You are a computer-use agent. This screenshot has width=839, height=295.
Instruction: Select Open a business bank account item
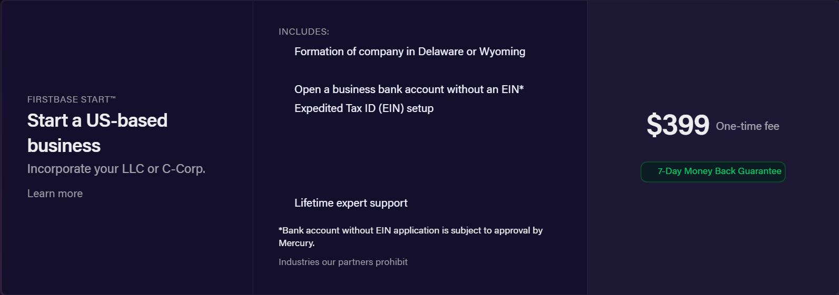(409, 89)
